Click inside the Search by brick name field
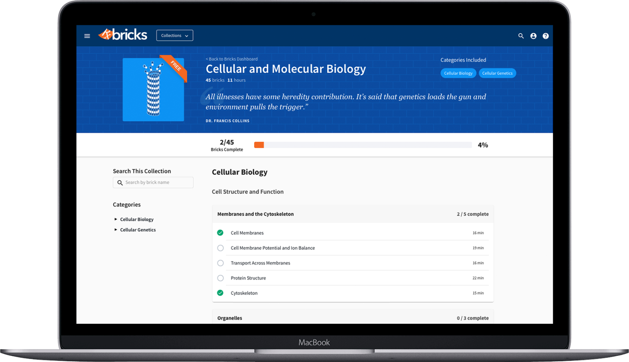This screenshot has height=362, width=629. 156,182
